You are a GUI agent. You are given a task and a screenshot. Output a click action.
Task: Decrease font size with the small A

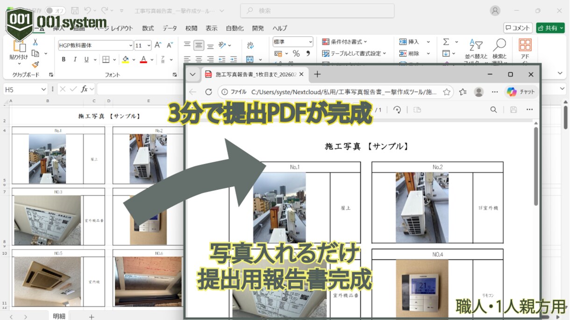[x=170, y=45]
